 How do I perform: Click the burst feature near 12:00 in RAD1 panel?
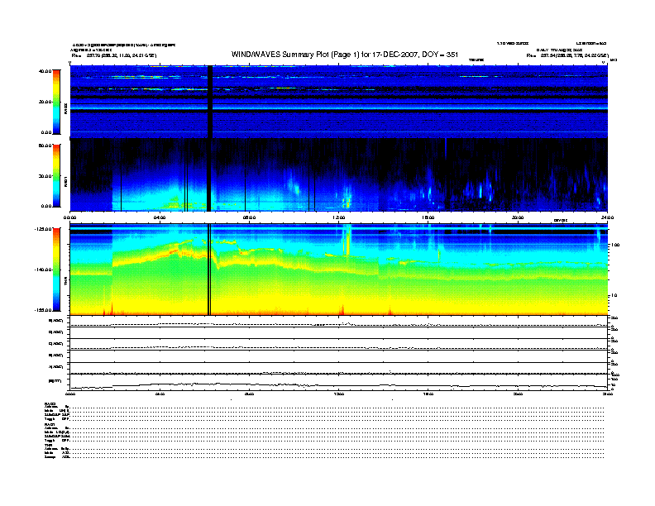pos(347,199)
